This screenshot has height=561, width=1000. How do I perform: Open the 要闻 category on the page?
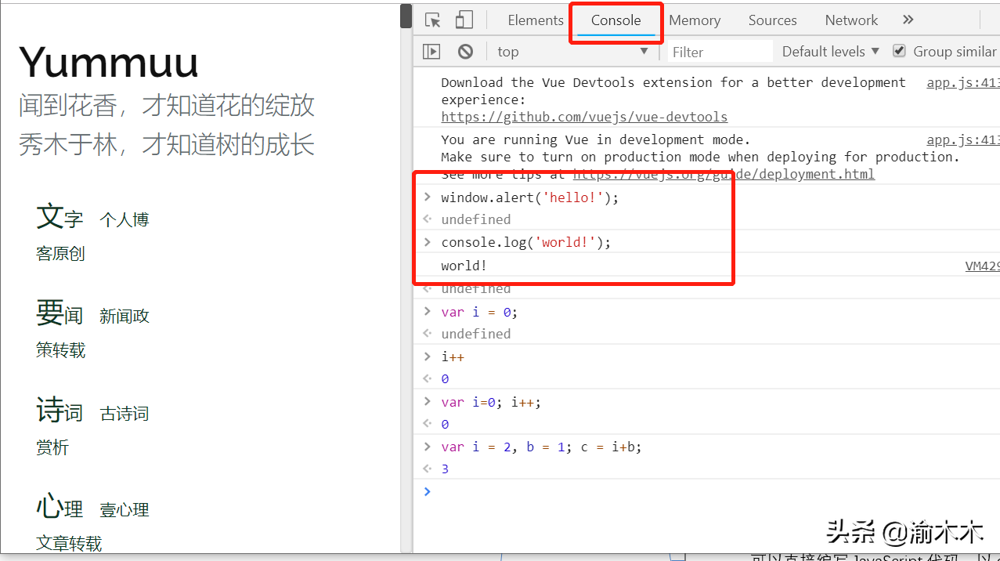pos(60,313)
